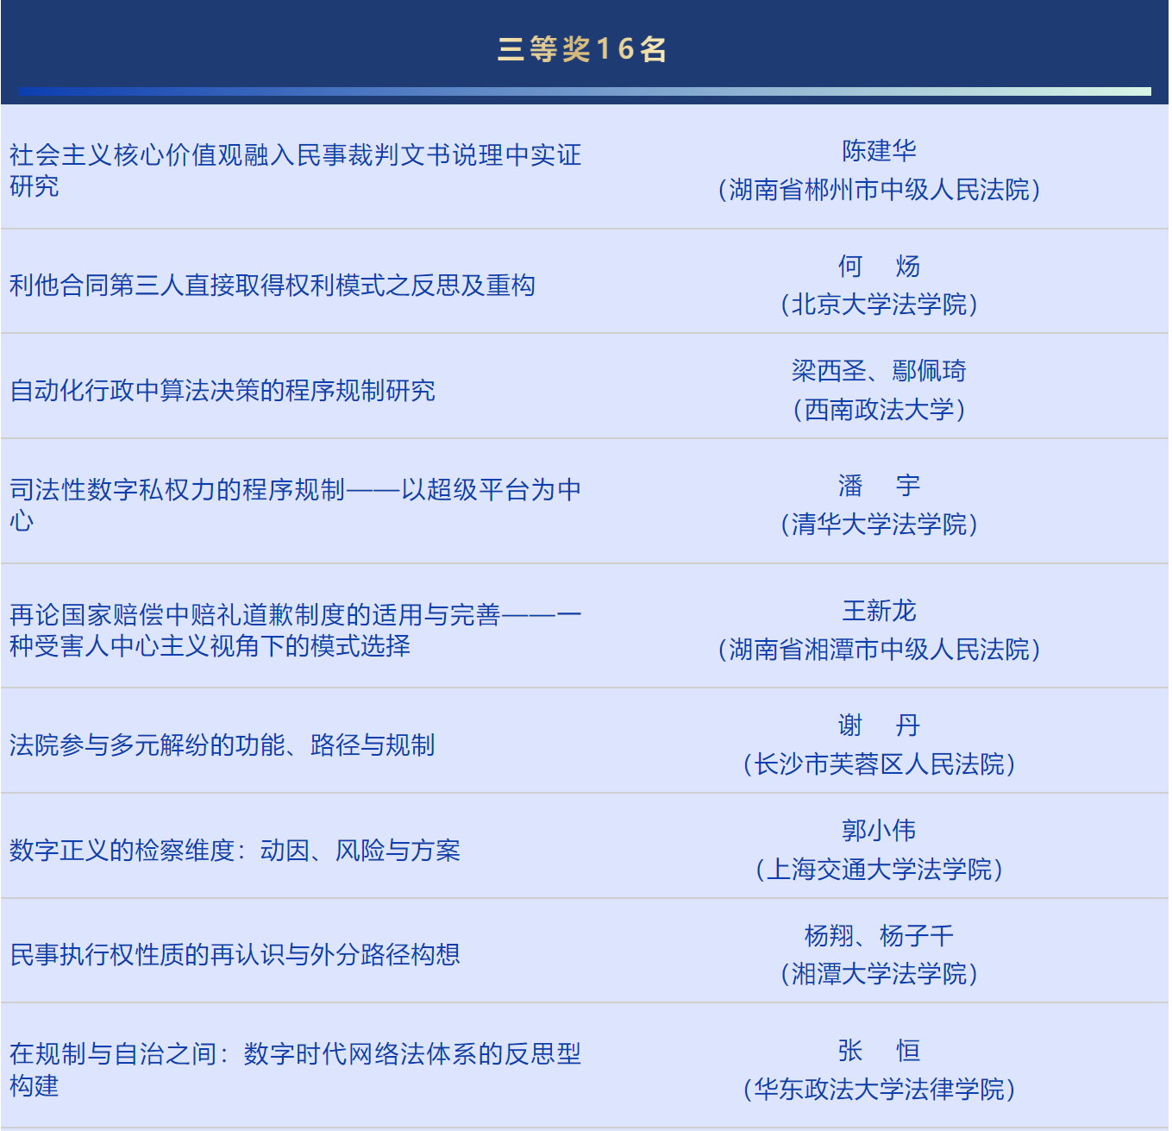
Task: Select paper title 自动化行政中算法决策的程序规制研究
Action: pos(222,390)
